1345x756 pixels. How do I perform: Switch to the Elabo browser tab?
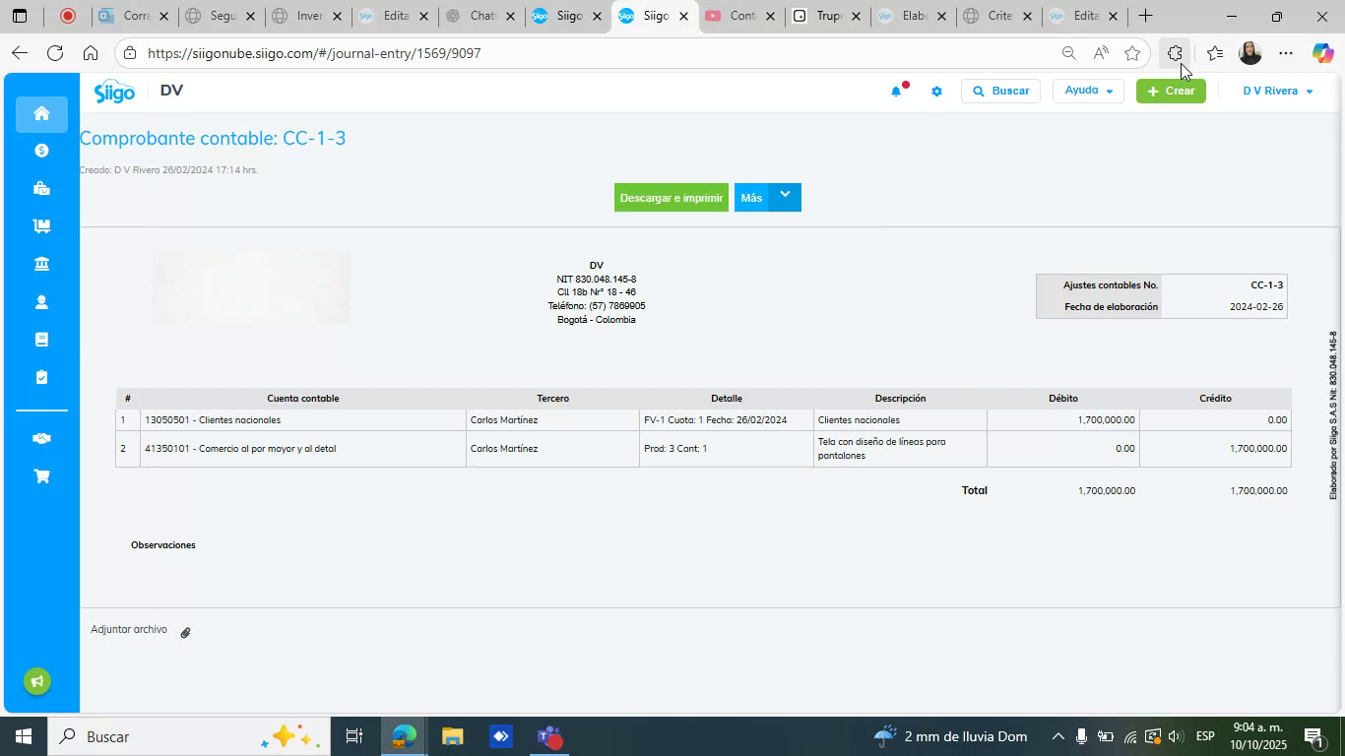point(913,16)
